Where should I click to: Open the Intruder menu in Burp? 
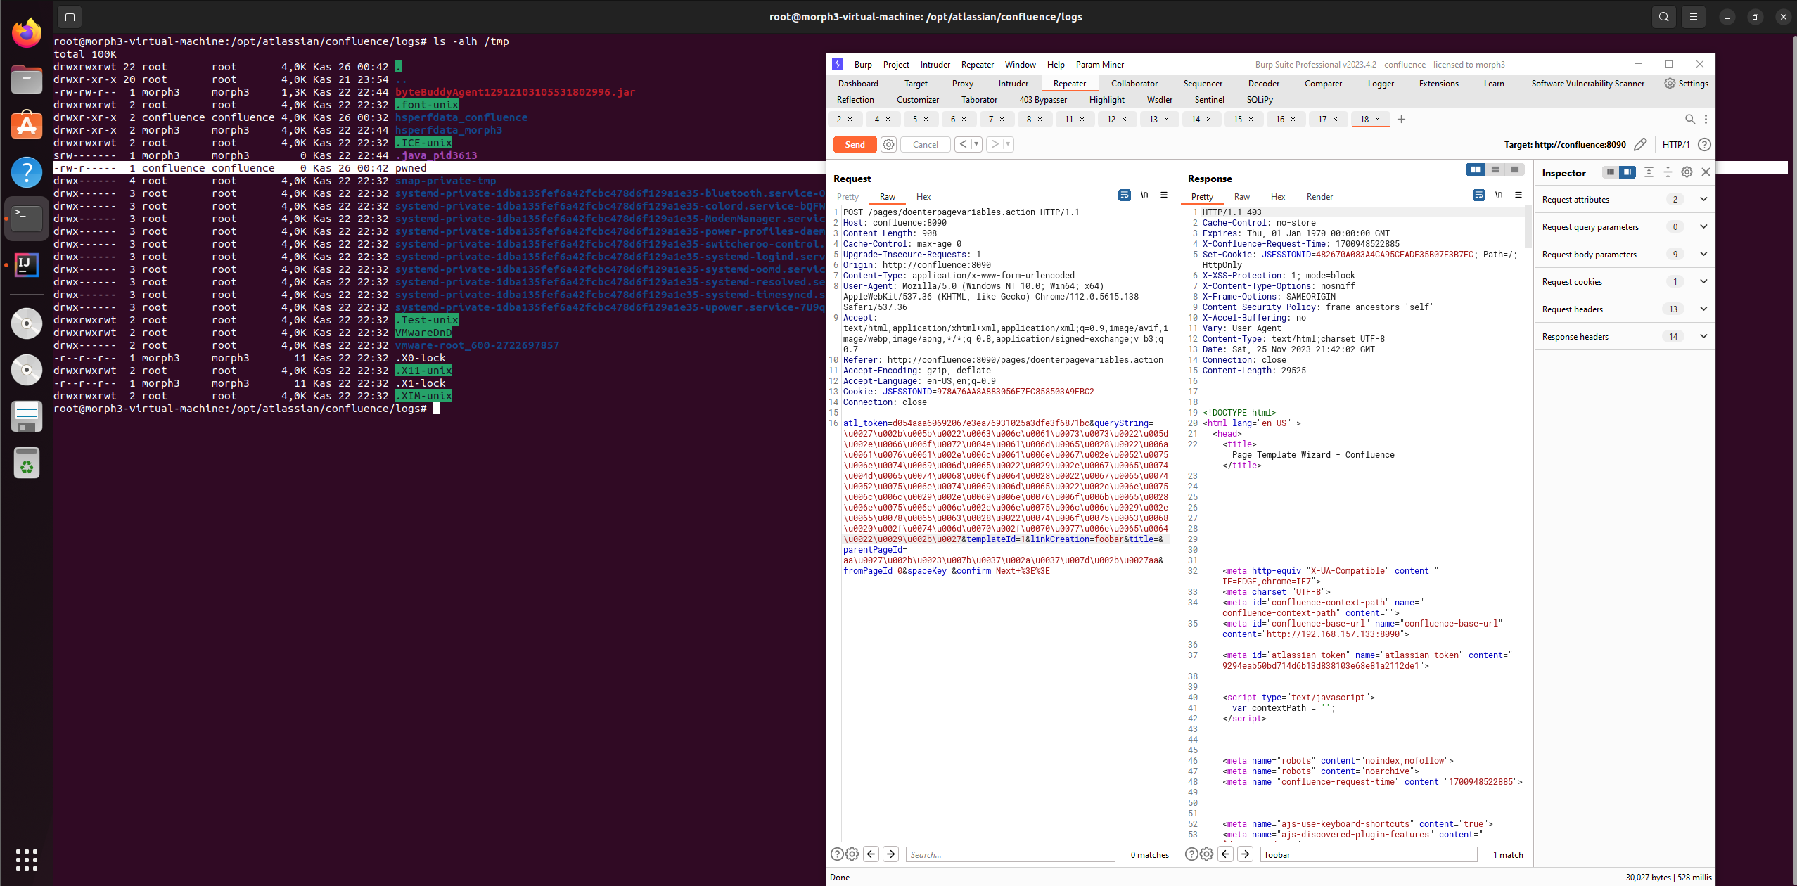(x=935, y=64)
